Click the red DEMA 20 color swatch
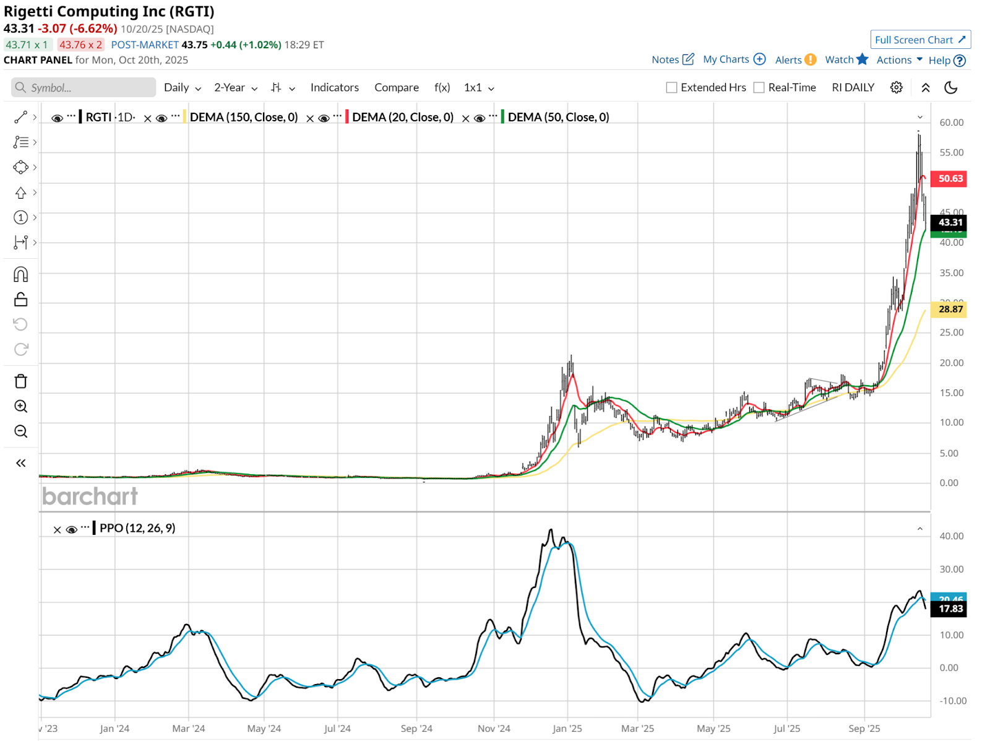This screenshot has height=741, width=990. tap(347, 116)
